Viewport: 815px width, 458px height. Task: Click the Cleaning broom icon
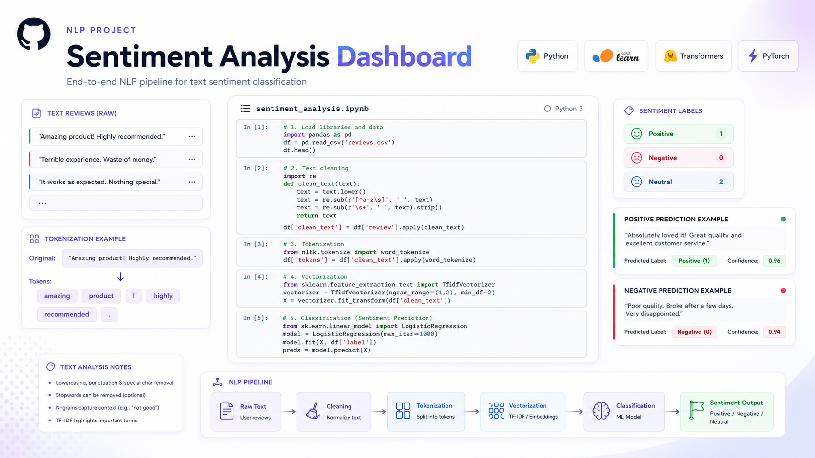(x=313, y=411)
